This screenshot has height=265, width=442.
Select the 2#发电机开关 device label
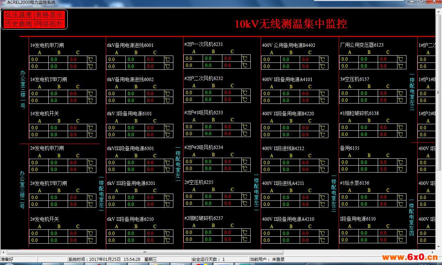point(45,219)
